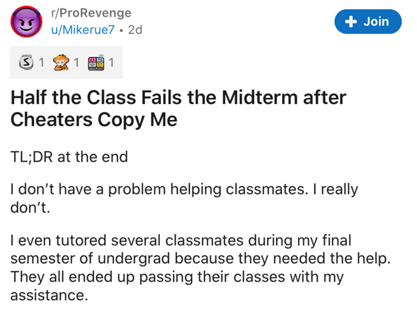Click the silver award count number
The width and height of the screenshot is (417, 310).
pos(41,63)
